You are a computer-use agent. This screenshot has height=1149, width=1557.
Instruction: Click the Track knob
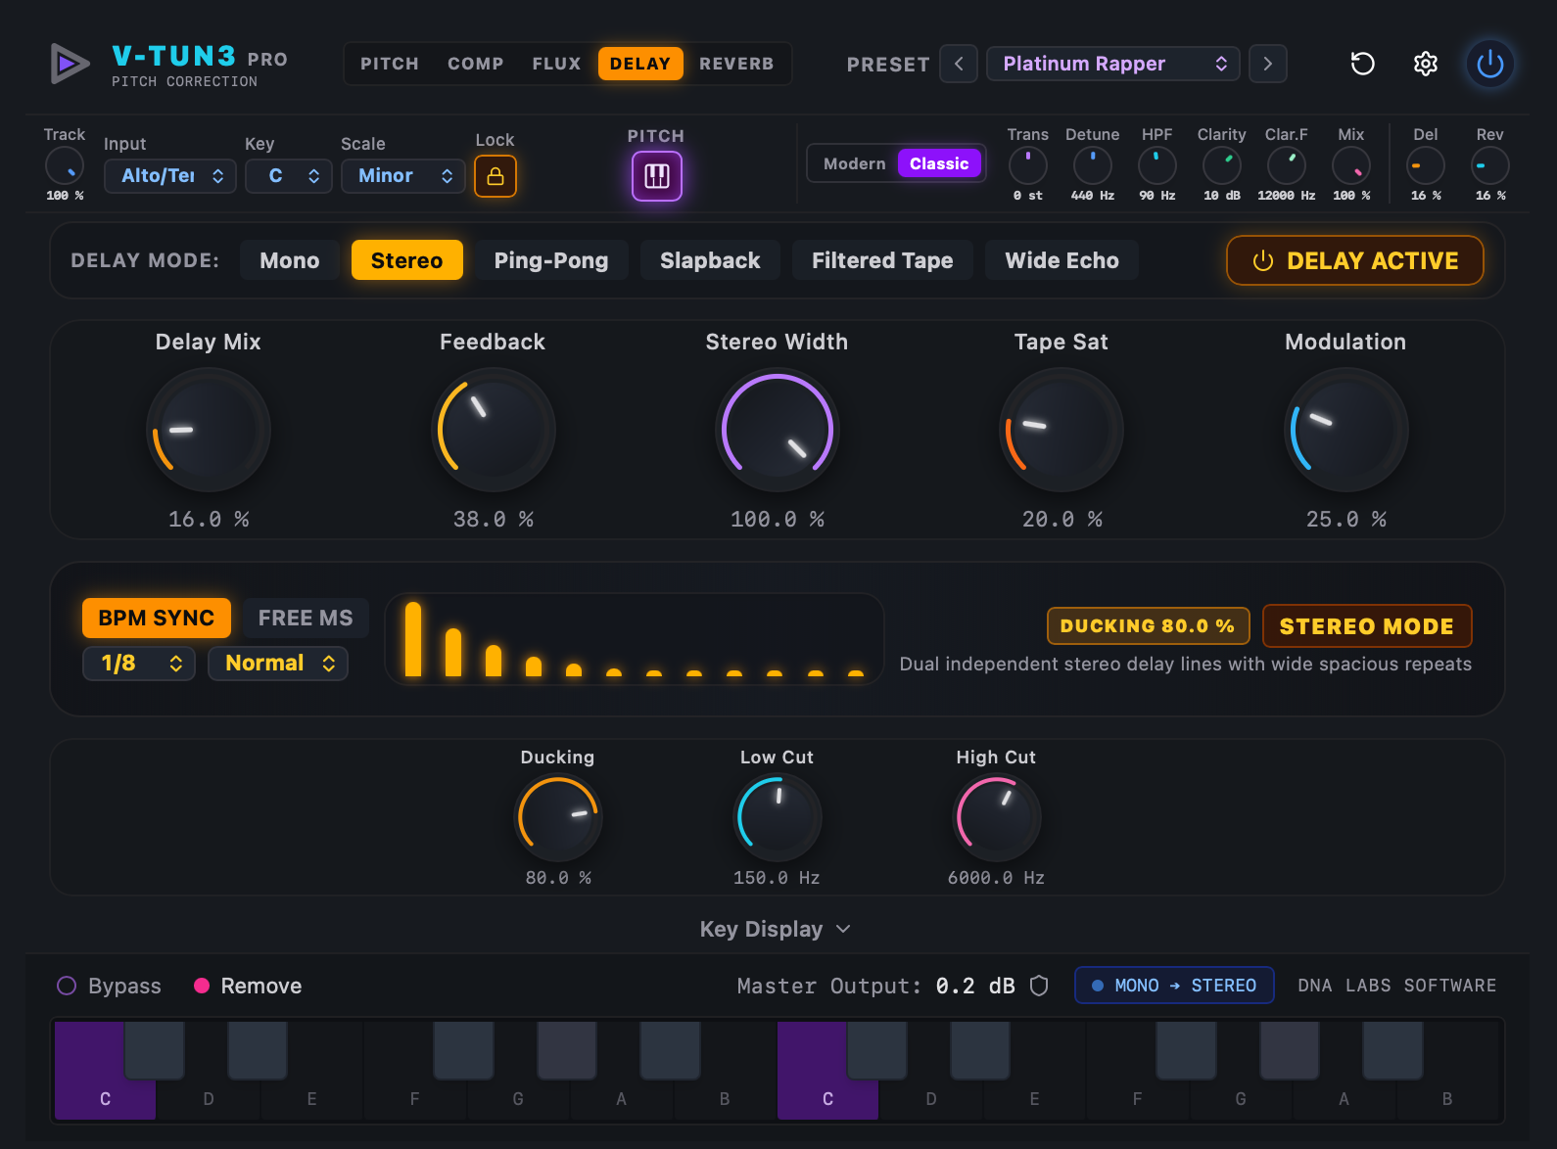coord(65,165)
